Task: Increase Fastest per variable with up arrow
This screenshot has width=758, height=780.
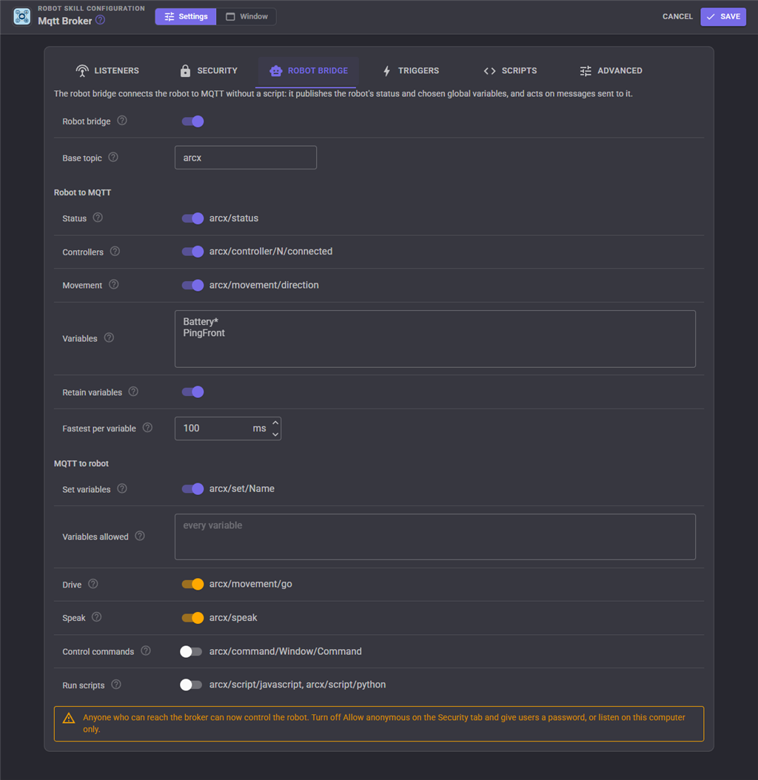Action: click(275, 423)
